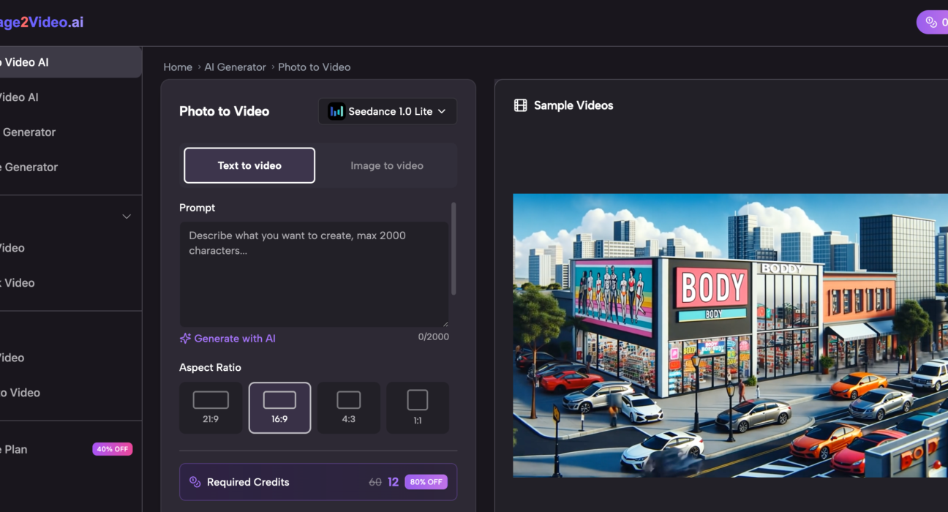Click Generate with AI
The height and width of the screenshot is (512, 948).
tap(233, 338)
